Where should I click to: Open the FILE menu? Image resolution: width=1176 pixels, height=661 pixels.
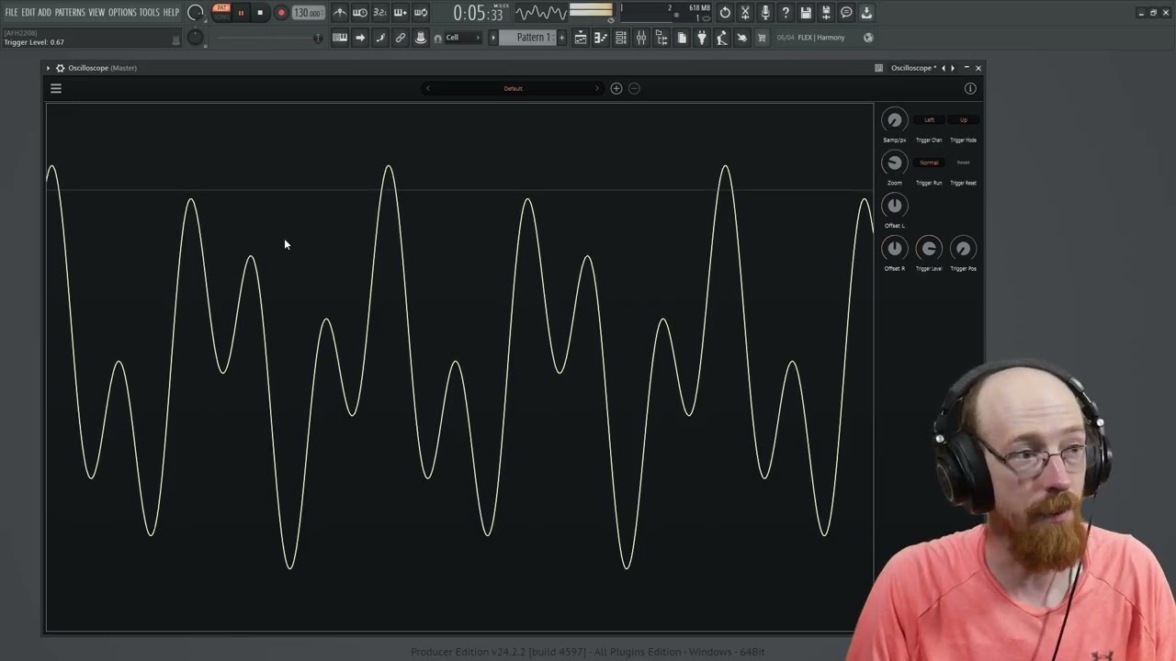click(11, 13)
